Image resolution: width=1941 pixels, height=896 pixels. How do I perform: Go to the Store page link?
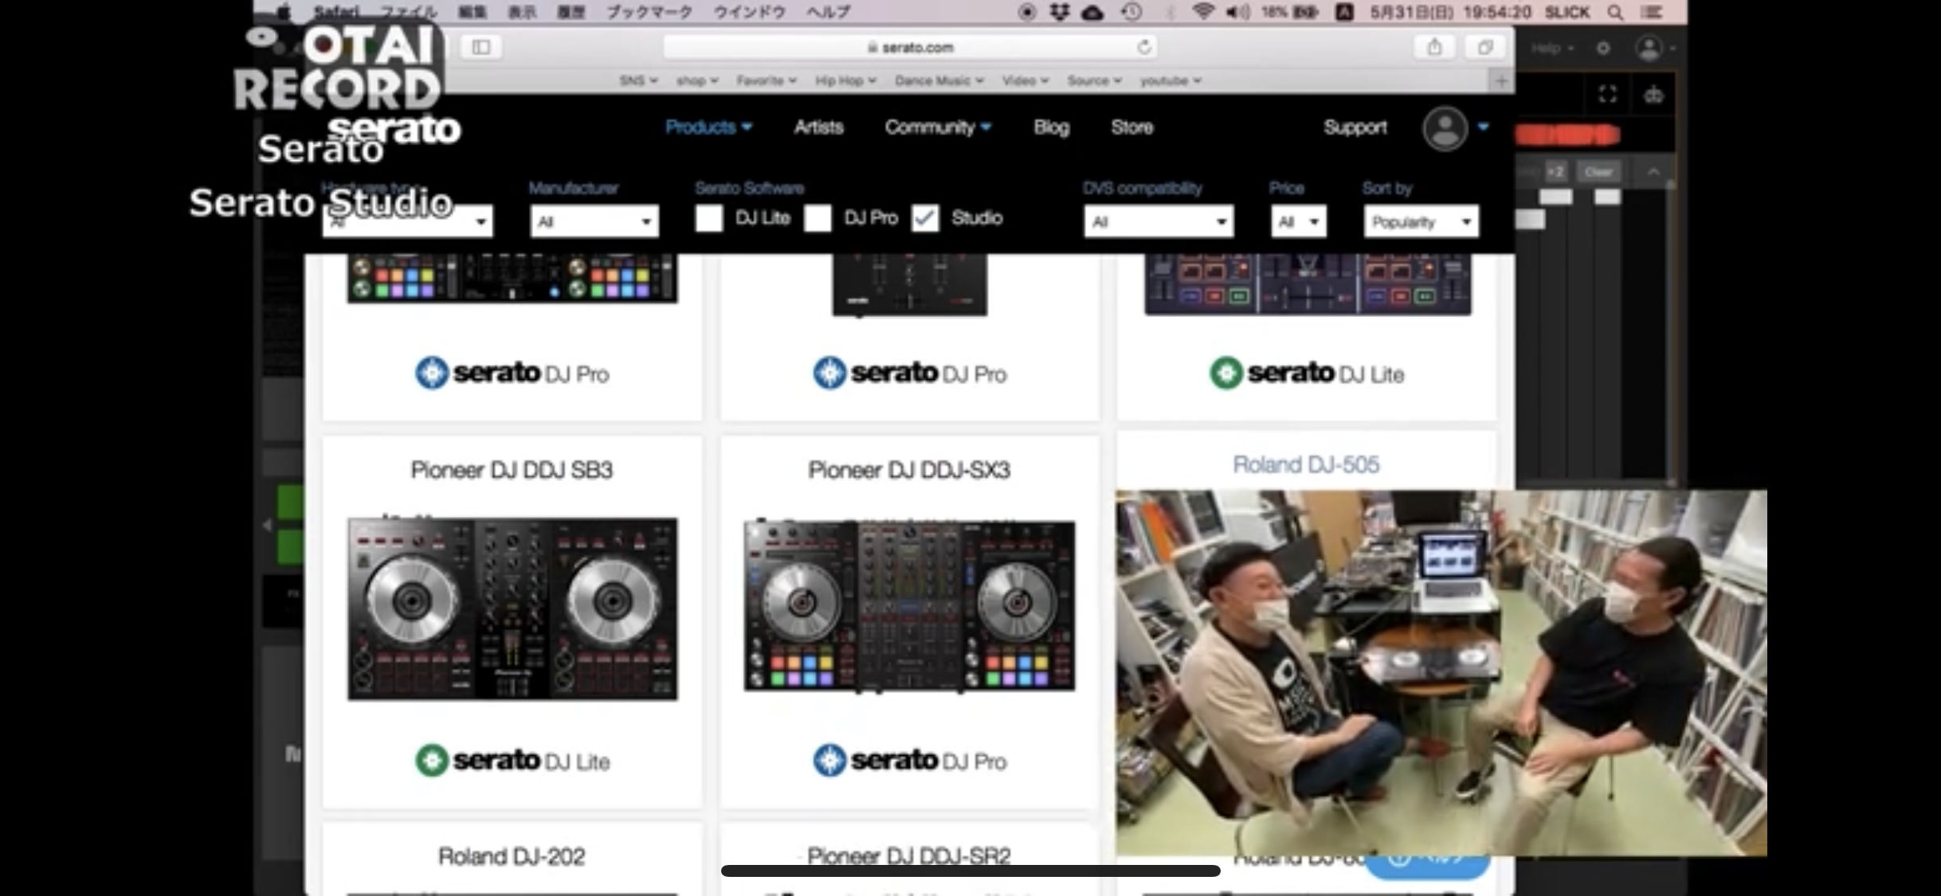[1132, 127]
